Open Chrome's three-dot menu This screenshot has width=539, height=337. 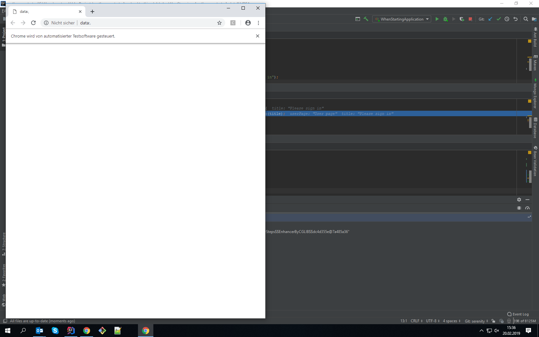(258, 23)
